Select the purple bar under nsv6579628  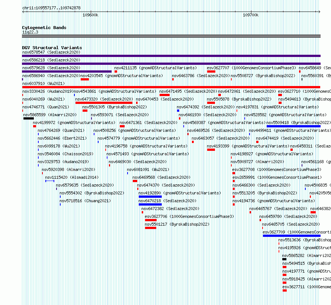pos(67,72)
